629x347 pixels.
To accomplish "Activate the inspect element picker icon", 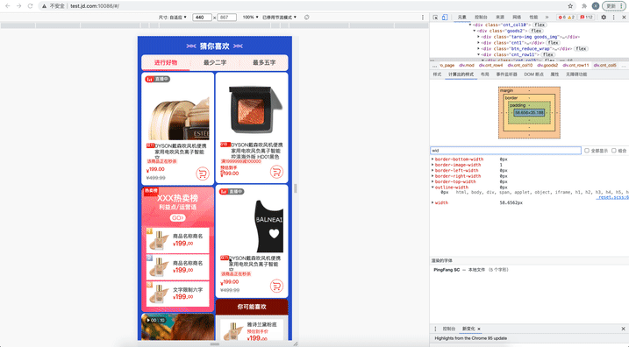I will (435, 18).
